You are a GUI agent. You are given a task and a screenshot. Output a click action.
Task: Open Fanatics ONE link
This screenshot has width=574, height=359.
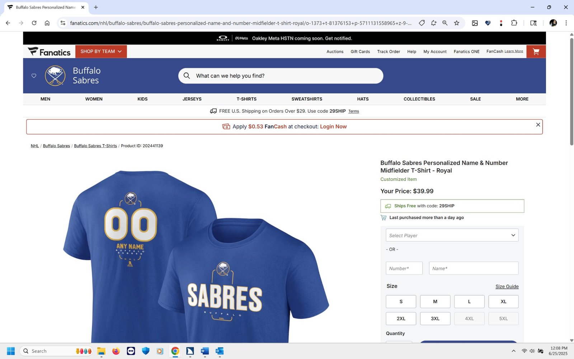coord(466,52)
